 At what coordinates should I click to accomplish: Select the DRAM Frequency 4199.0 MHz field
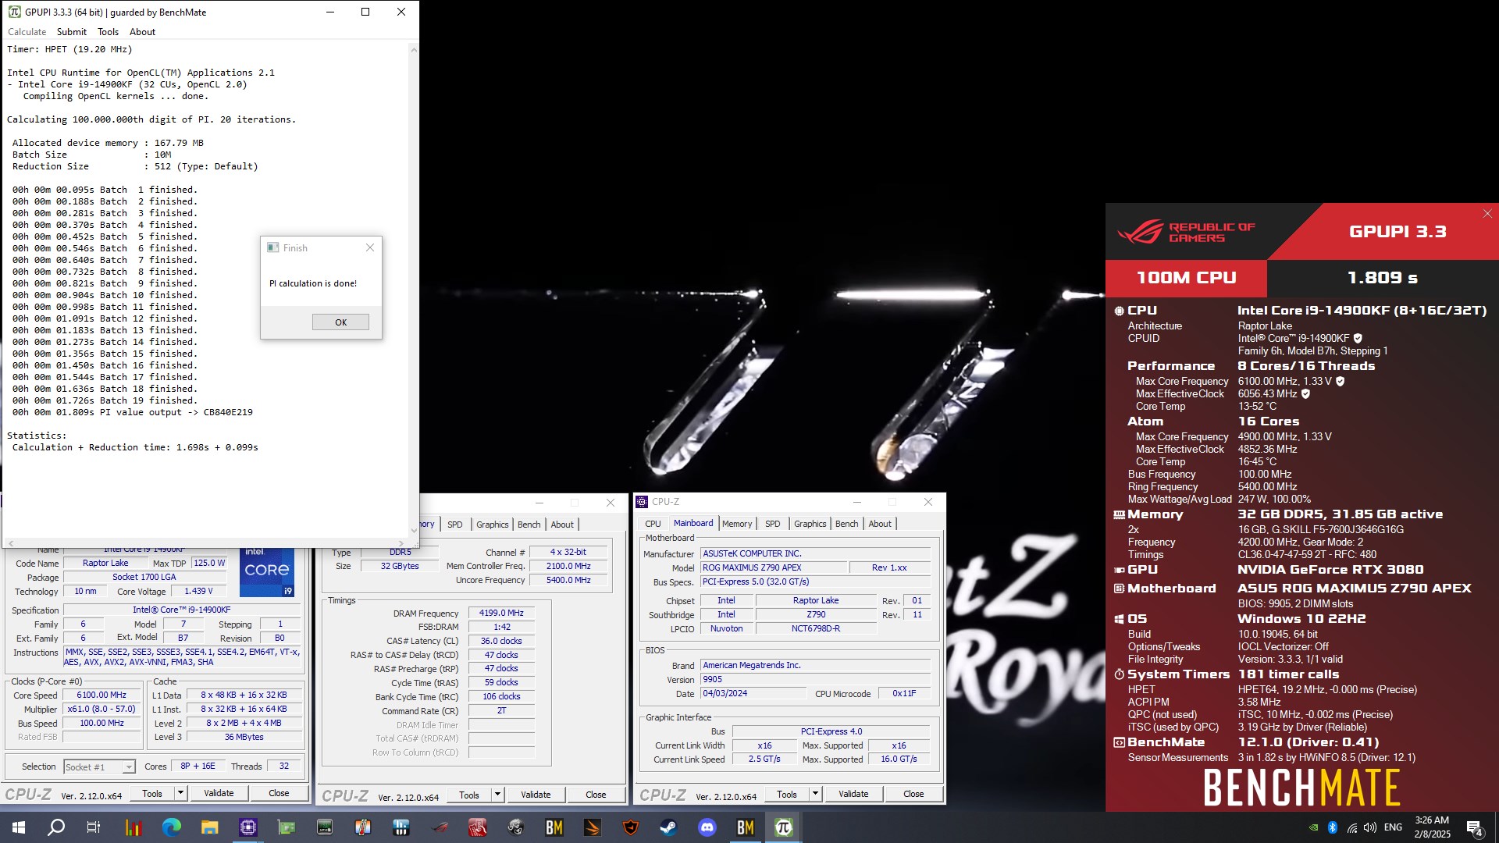point(501,614)
